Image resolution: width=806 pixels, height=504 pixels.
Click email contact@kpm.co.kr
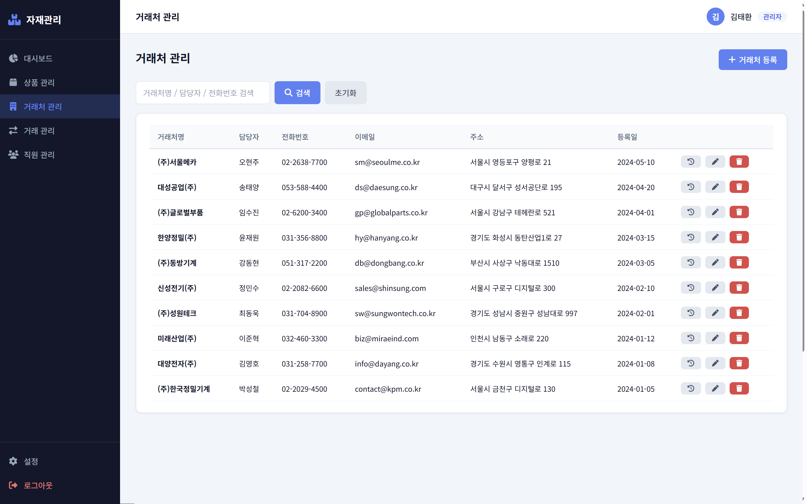(388, 389)
